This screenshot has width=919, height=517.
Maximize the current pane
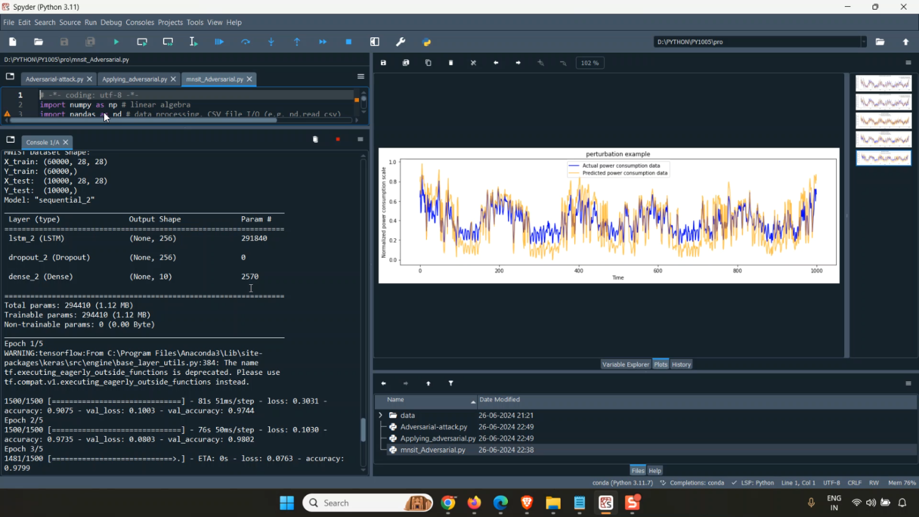(x=375, y=42)
